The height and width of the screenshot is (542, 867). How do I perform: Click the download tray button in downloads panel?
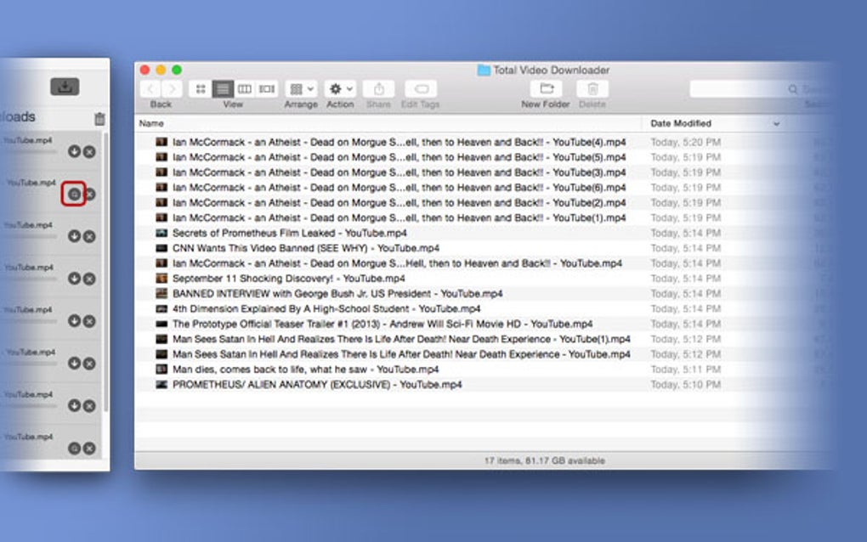pyautogui.click(x=65, y=86)
